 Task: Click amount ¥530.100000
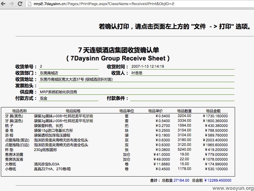click(216, 169)
